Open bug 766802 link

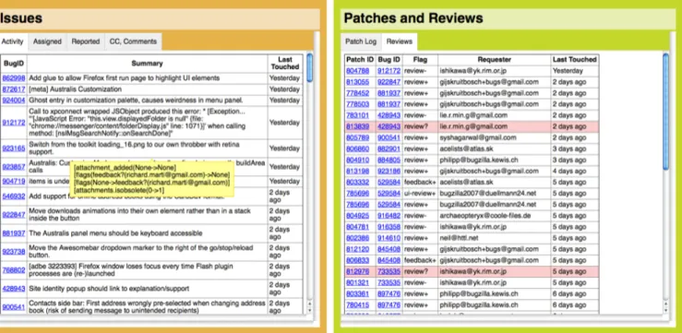[14, 270]
